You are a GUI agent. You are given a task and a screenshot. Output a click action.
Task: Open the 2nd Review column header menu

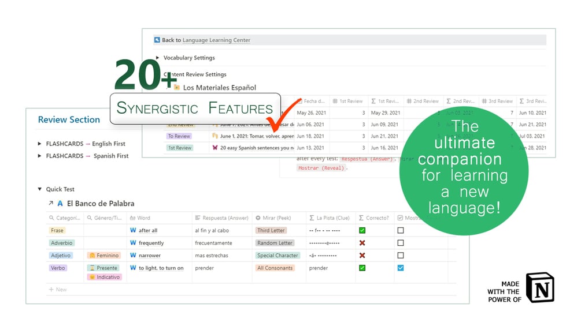click(x=423, y=101)
